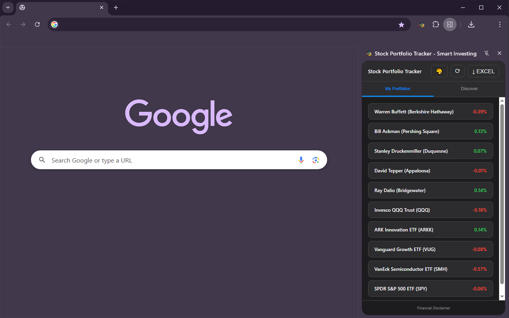
Task: Unpin the Stock Portfolio Tracker side panel
Action: (x=486, y=53)
